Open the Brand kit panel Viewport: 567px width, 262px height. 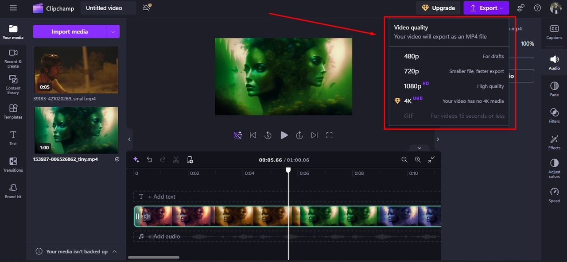coord(13,191)
